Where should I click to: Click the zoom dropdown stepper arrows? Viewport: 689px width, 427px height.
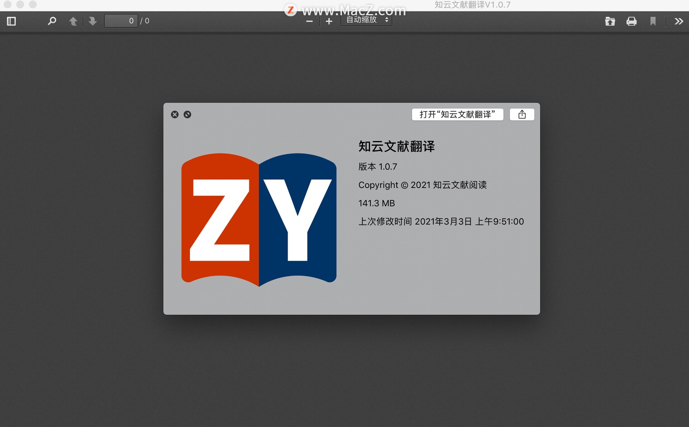[386, 20]
